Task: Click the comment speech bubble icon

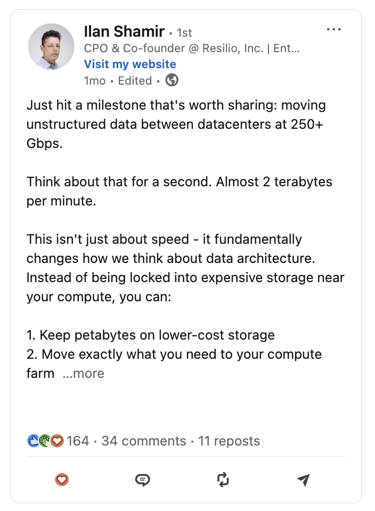Action: pyautogui.click(x=143, y=480)
